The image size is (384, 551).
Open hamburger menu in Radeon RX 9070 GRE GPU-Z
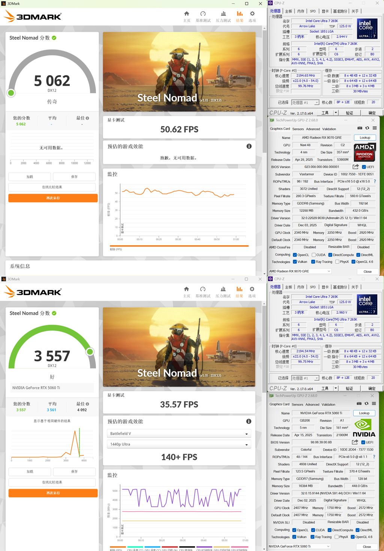375,128
